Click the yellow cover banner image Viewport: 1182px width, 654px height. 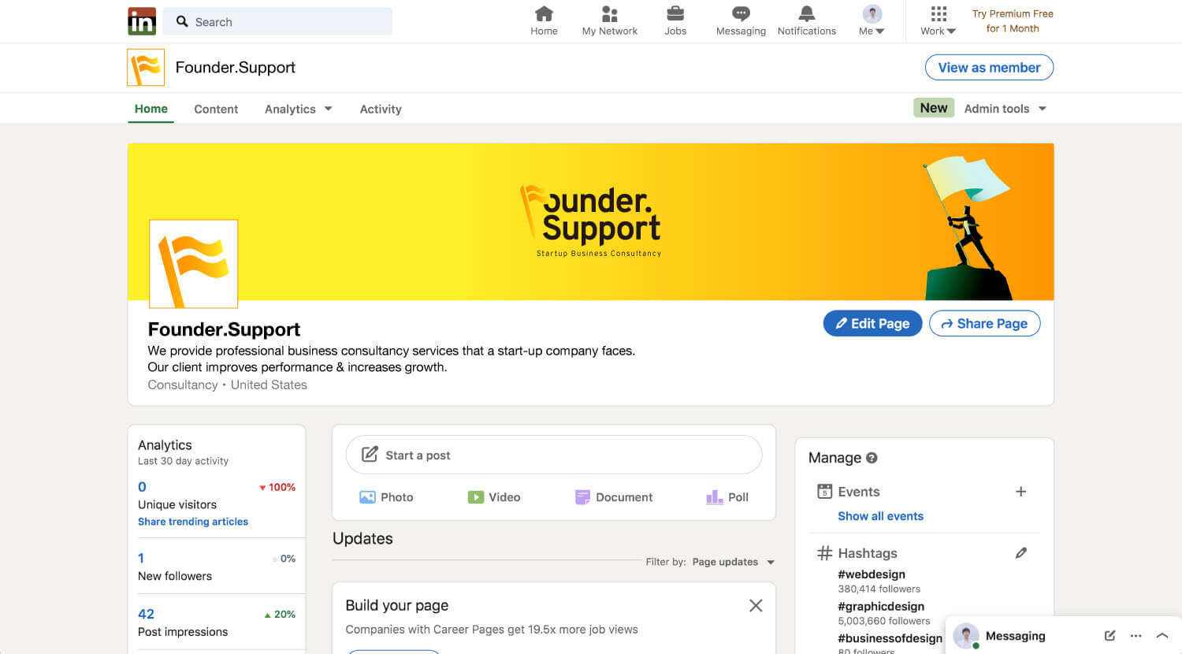[x=591, y=221]
